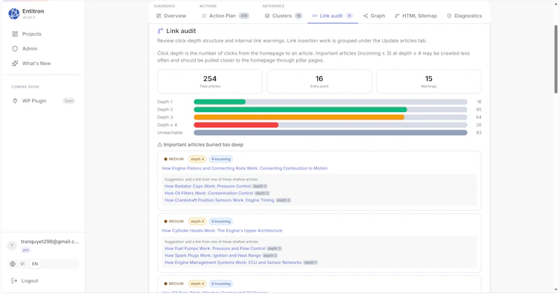Click the tranquyet298 email text
Screen dimensions: 560x294
tap(50, 241)
